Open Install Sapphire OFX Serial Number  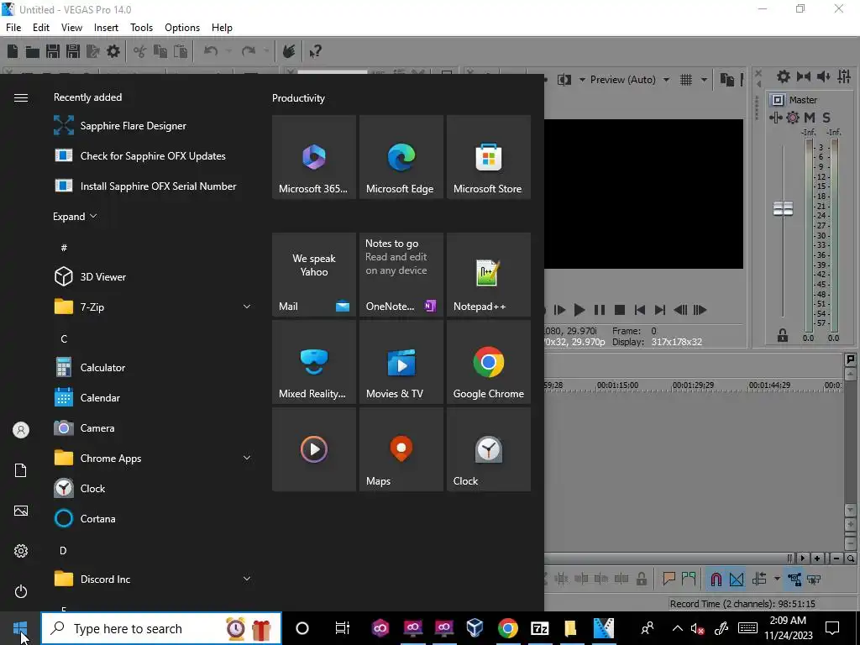click(154, 186)
